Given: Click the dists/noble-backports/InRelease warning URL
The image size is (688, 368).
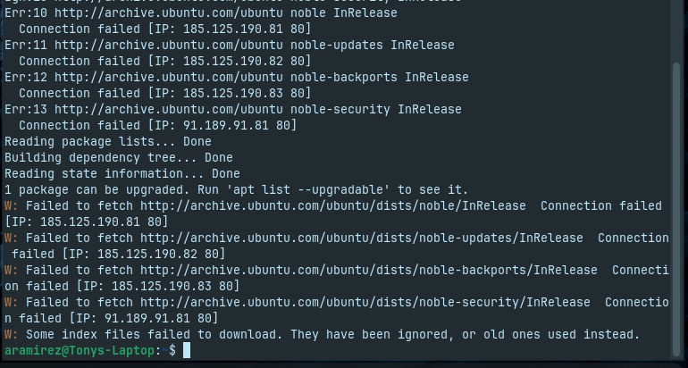Looking at the screenshot, I should (x=369, y=270).
